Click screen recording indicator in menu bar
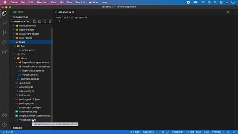Image resolution: width=238 pixels, height=134 pixels. [189, 2]
